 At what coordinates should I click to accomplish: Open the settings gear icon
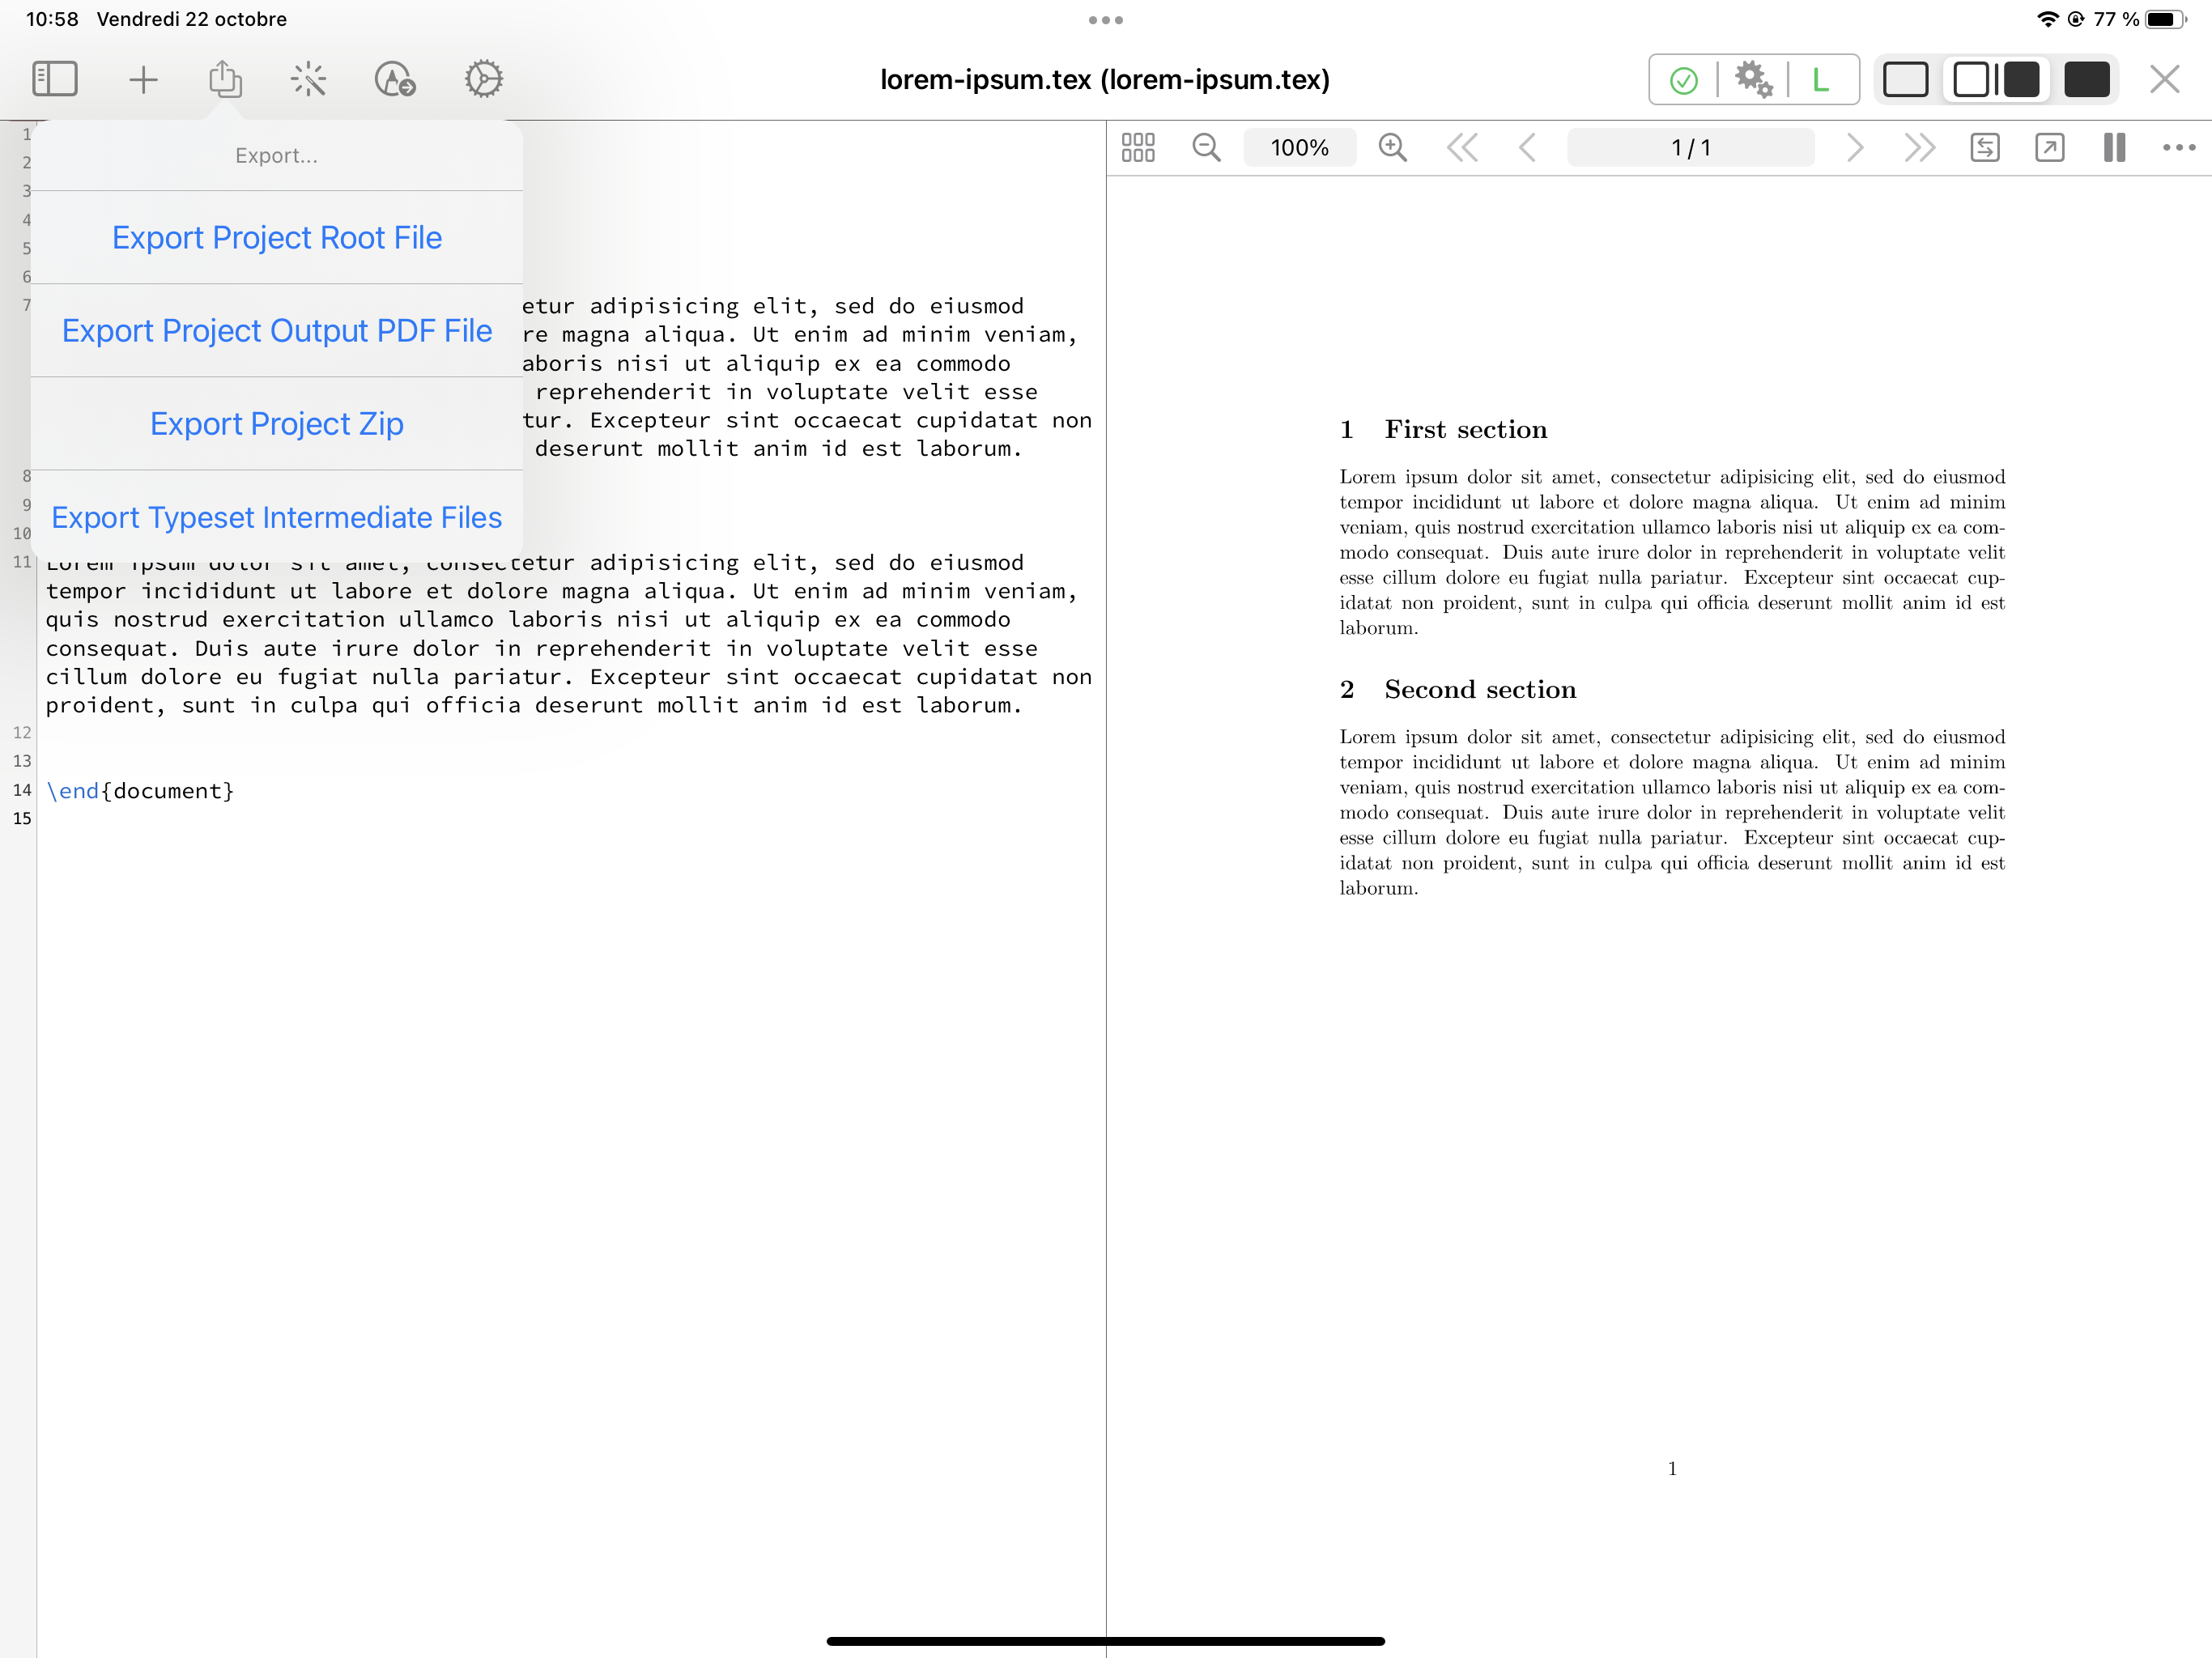tap(484, 79)
